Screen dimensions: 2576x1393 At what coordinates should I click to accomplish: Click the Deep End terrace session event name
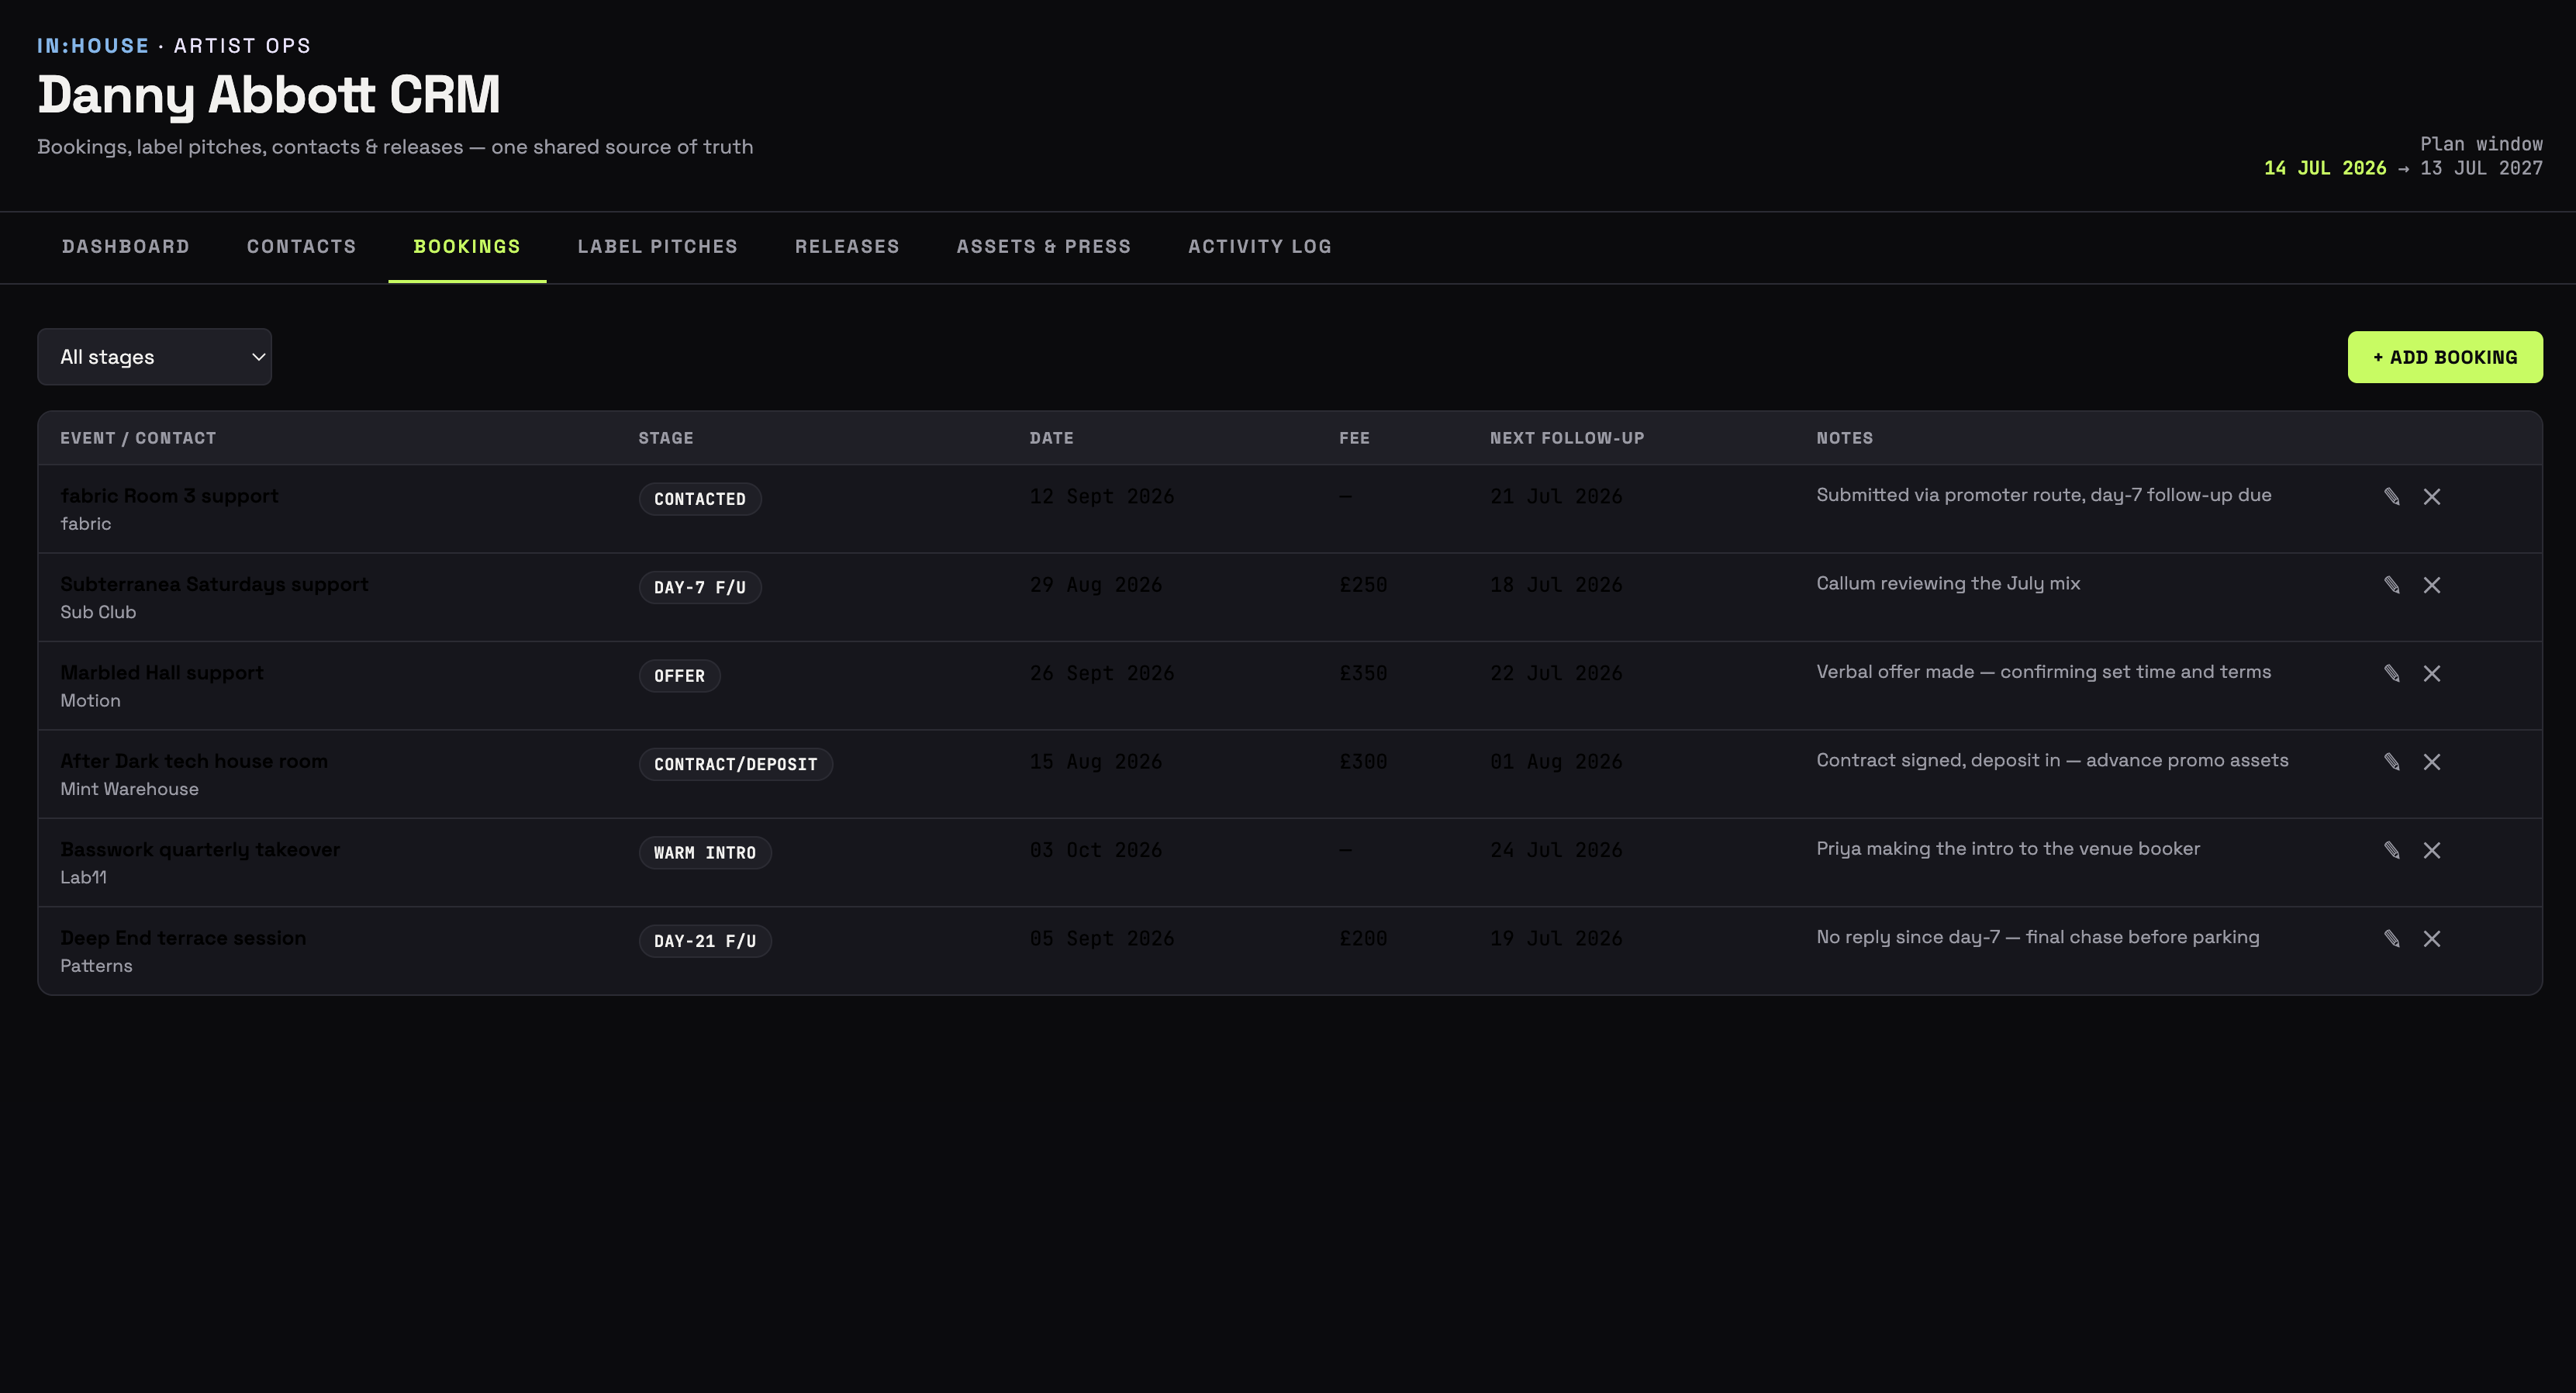click(x=183, y=938)
